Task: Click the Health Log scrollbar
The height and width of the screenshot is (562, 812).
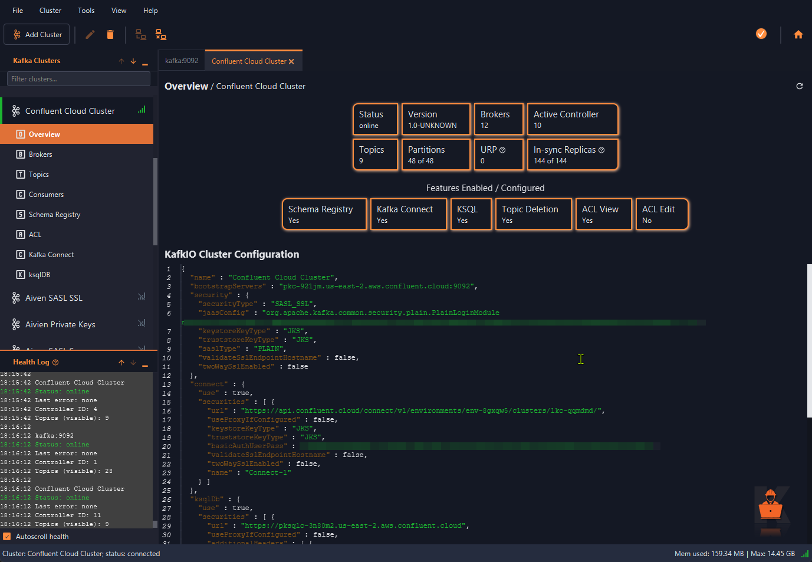Action: click(155, 524)
